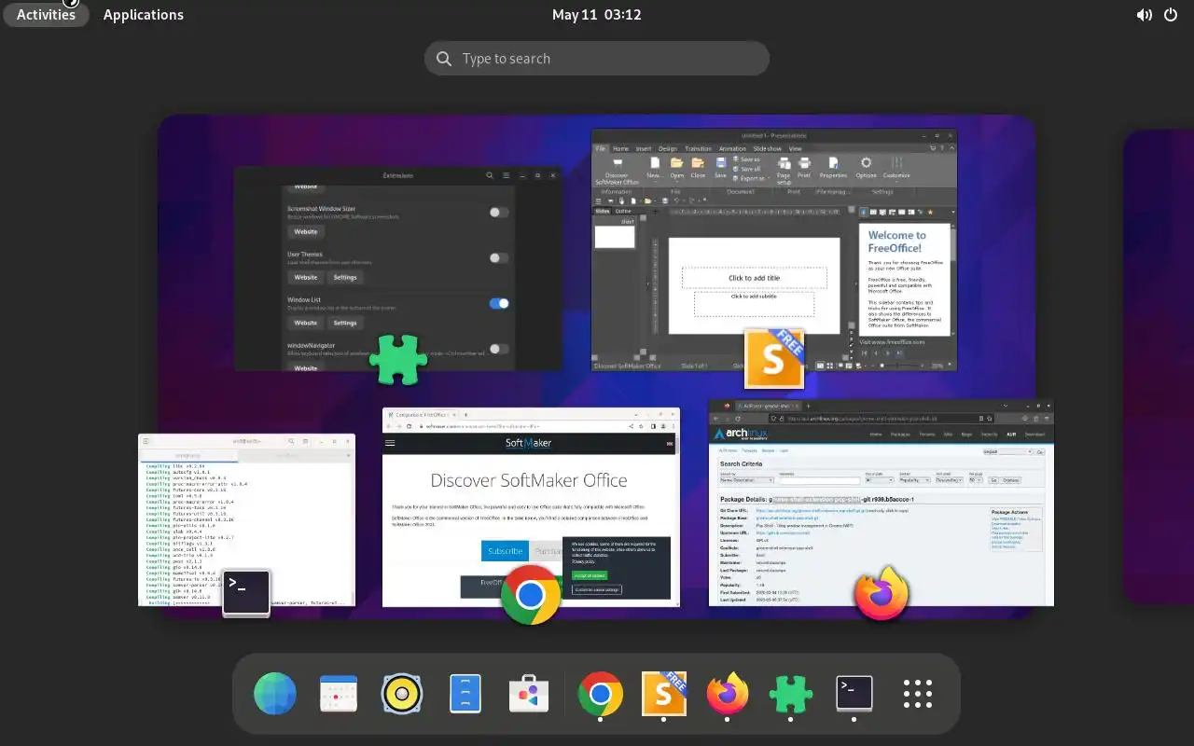Open the Calendar app from the dock

pos(339,694)
